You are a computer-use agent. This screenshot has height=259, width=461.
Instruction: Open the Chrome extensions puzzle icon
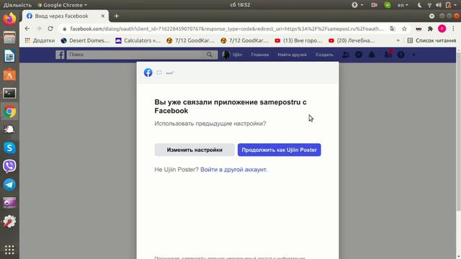[x=431, y=29]
